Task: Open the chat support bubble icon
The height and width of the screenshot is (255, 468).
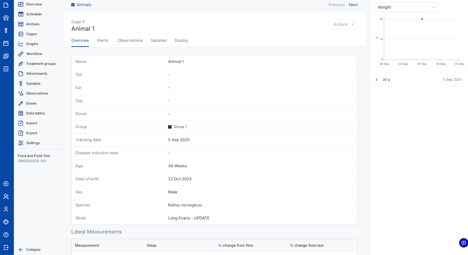Action: 463,243
